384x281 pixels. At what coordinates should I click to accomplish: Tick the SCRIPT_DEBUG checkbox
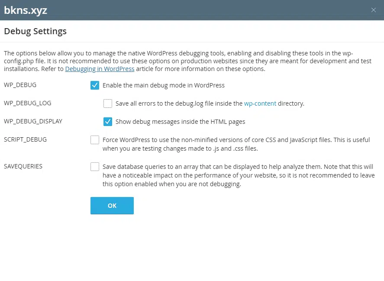[95, 140]
